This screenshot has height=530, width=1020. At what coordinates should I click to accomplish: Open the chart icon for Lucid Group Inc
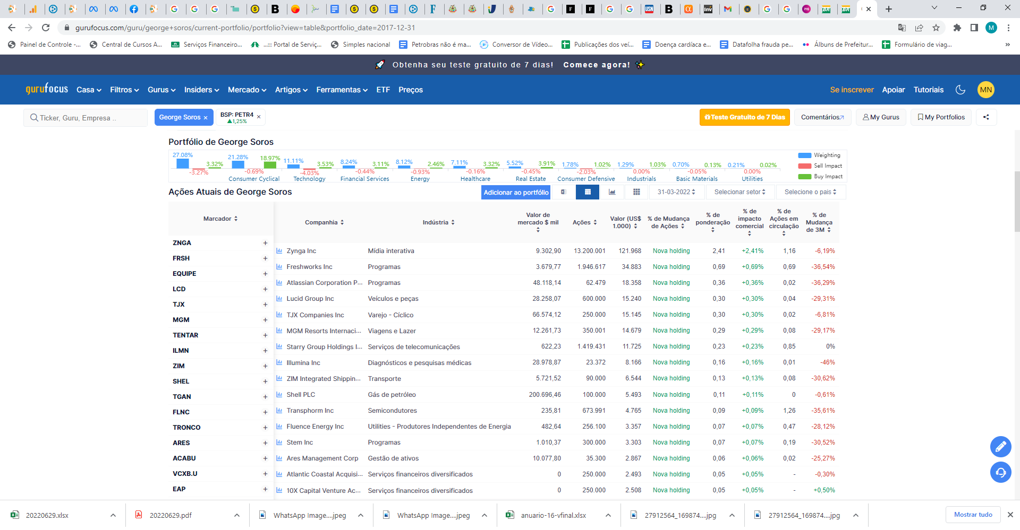(x=279, y=298)
